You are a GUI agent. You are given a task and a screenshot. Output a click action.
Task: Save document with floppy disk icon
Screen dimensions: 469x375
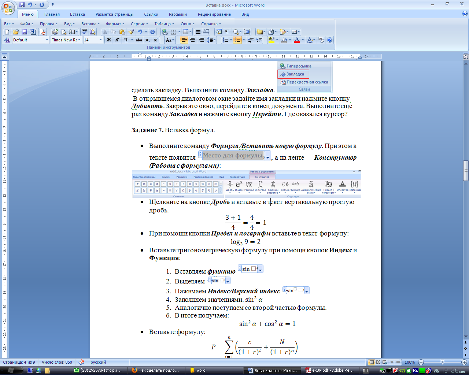[x=25, y=32]
